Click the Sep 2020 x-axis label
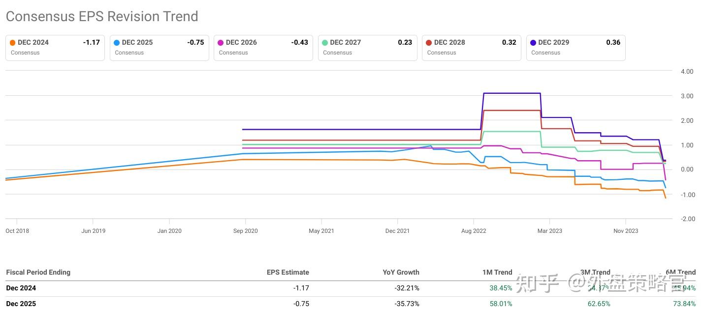 coord(245,231)
